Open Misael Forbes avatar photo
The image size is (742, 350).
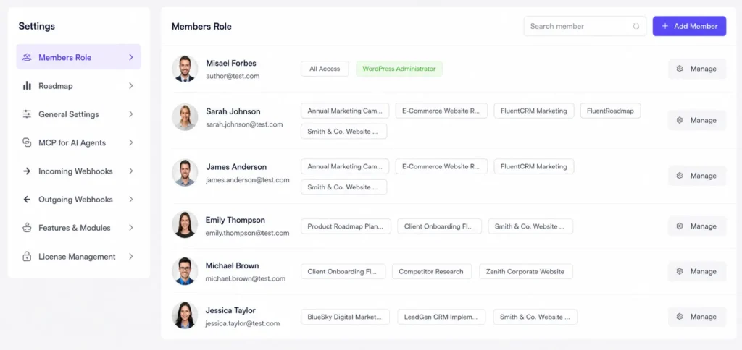pyautogui.click(x=185, y=69)
